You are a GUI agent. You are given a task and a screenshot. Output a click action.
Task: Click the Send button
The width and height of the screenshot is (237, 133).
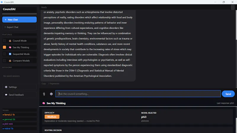(x=228, y=94)
